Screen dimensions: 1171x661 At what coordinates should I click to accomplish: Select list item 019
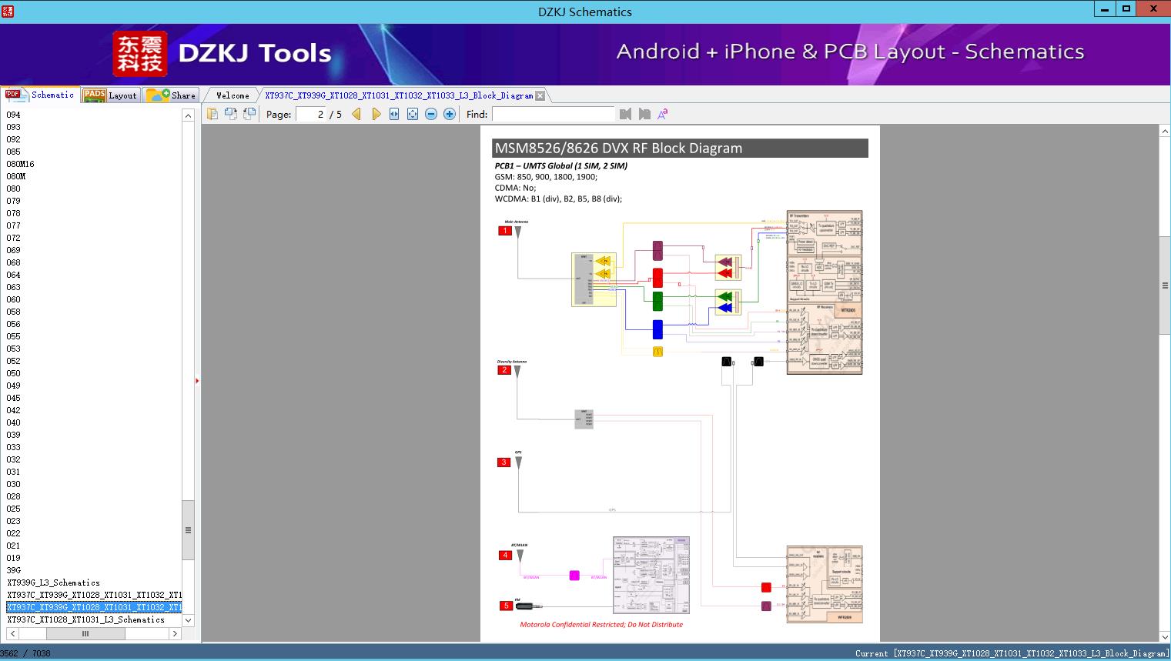(x=14, y=558)
